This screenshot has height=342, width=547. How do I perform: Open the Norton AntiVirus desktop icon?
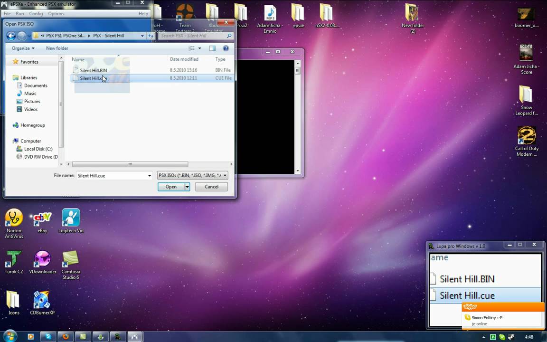pos(14,223)
